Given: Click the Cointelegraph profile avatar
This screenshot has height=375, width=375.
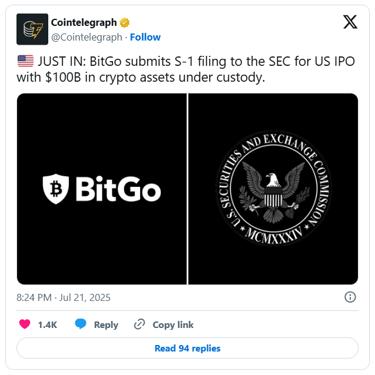Looking at the screenshot, I should (32, 29).
